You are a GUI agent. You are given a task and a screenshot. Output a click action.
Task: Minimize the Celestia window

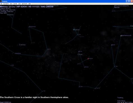pyautogui.click(x=127, y=1)
